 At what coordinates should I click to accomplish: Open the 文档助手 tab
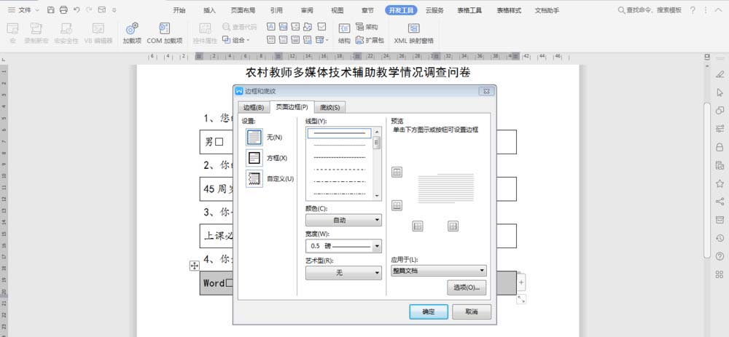click(547, 10)
